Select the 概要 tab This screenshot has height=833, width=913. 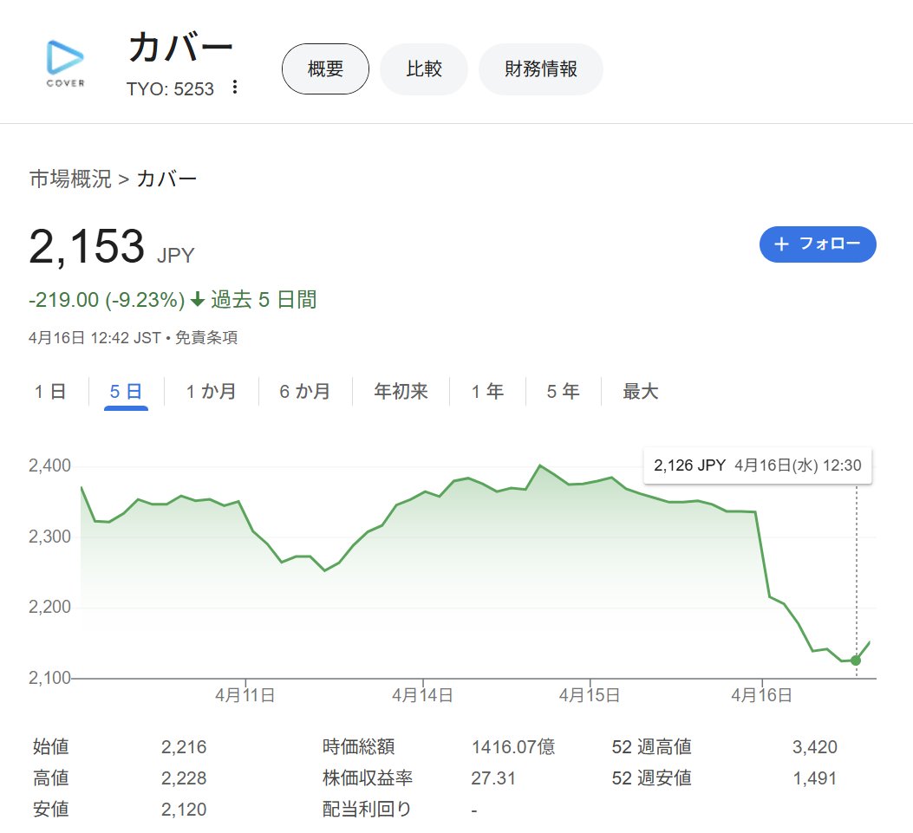point(325,69)
